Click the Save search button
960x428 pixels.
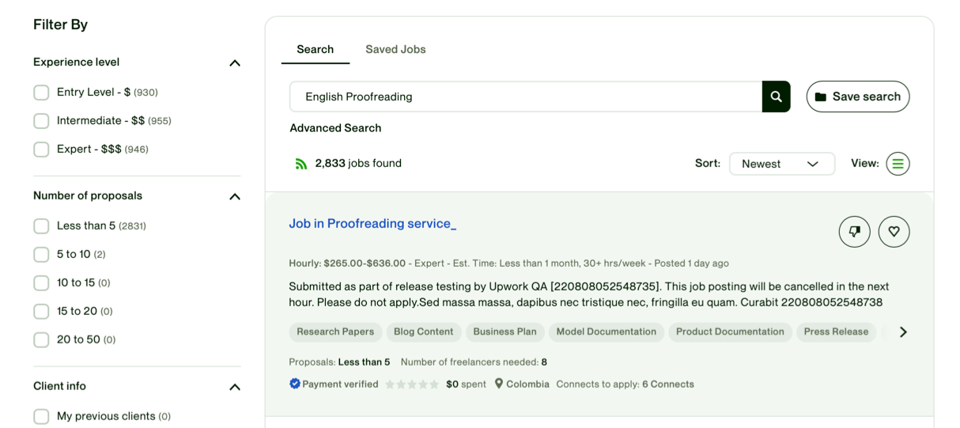tap(857, 97)
